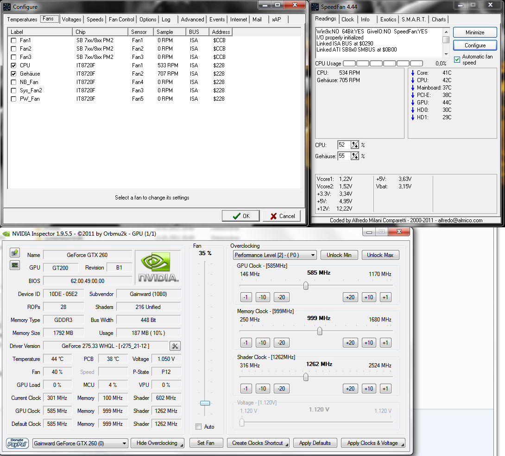Click the blue arrow beside HD0 temperature
Viewport: 505px width, 456px height.
(412, 110)
